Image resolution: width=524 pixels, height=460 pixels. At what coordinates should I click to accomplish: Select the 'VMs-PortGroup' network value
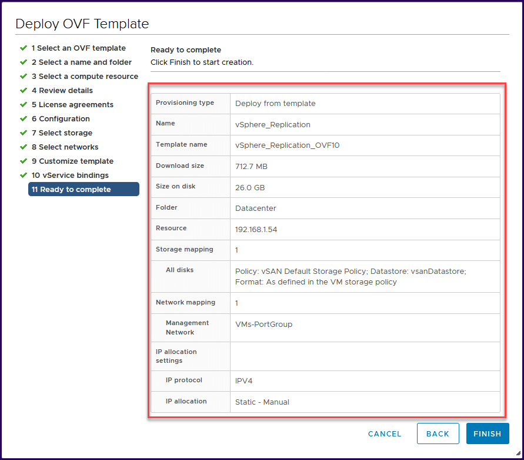(x=263, y=325)
